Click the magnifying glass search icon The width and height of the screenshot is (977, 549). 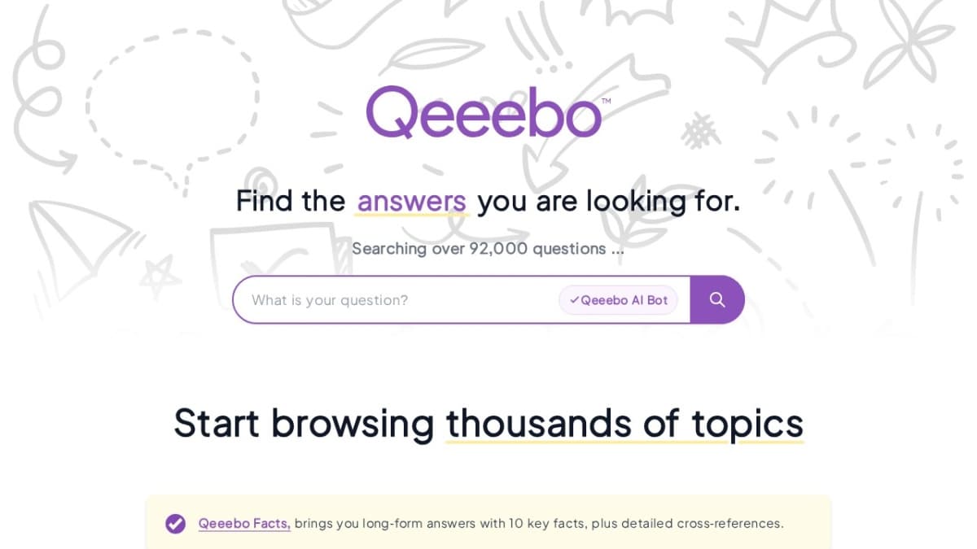(x=717, y=299)
